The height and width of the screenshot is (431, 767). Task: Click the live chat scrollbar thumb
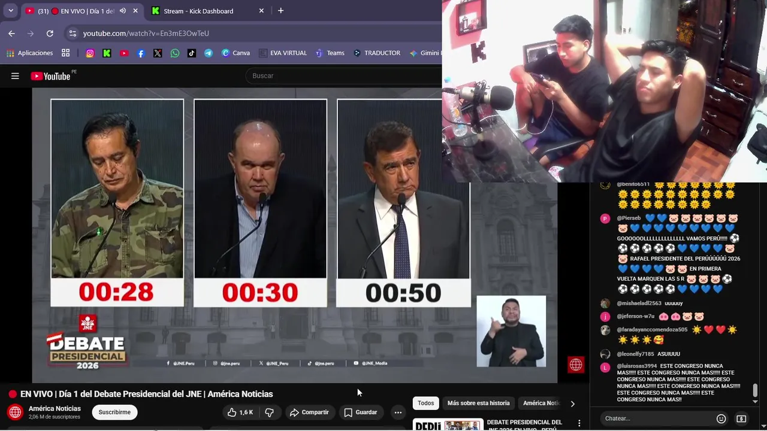click(754, 390)
